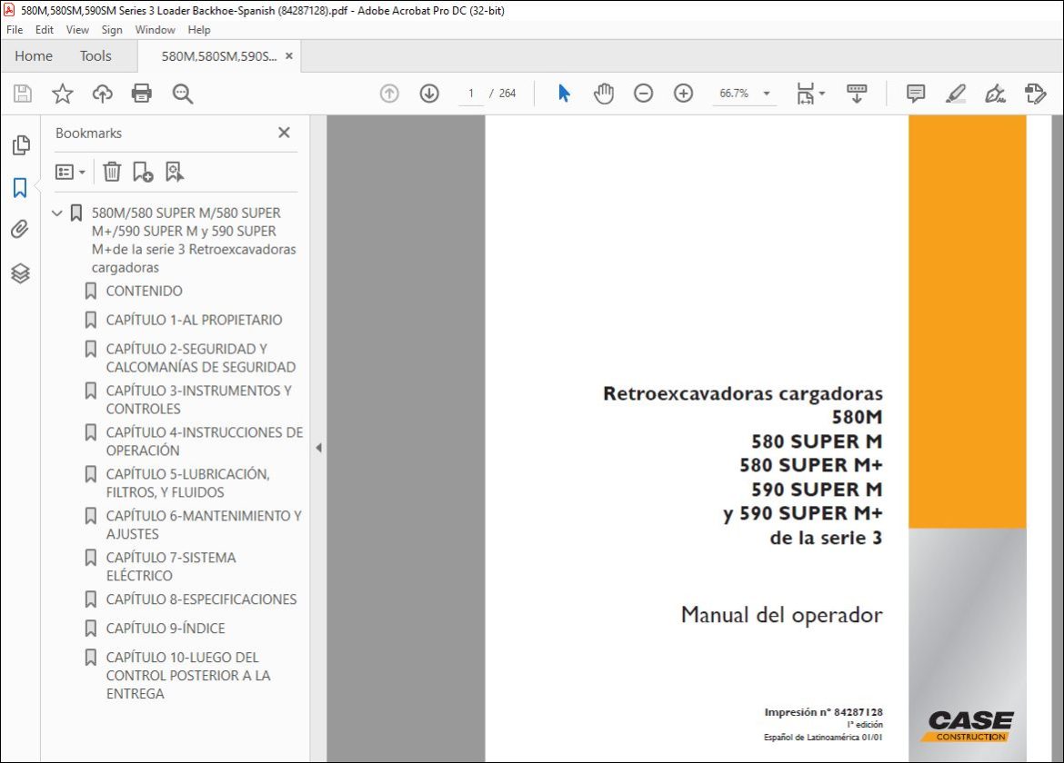
Task: Go to CAPÍTULO 8-ESPECIFICACIONES bookmark
Action: click(201, 599)
